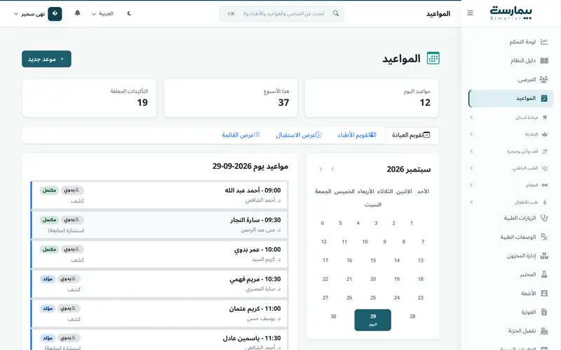Open الأشعة radiology icon
Screen dimensions: 561x350
[544, 293]
